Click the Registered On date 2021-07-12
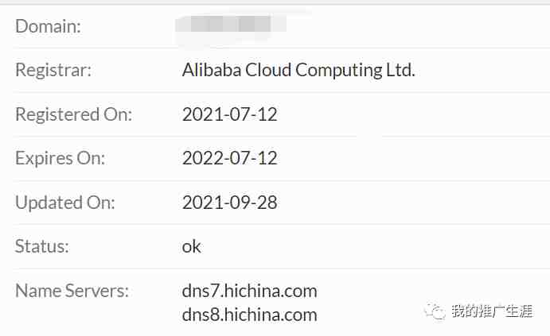The width and height of the screenshot is (550, 336). click(230, 114)
